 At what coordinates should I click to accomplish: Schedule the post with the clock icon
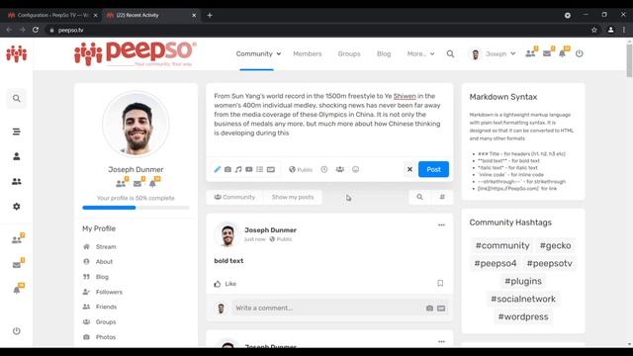point(324,169)
